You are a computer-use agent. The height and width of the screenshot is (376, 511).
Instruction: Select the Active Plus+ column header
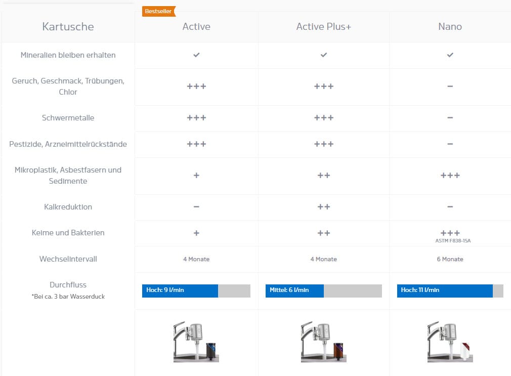pos(324,27)
